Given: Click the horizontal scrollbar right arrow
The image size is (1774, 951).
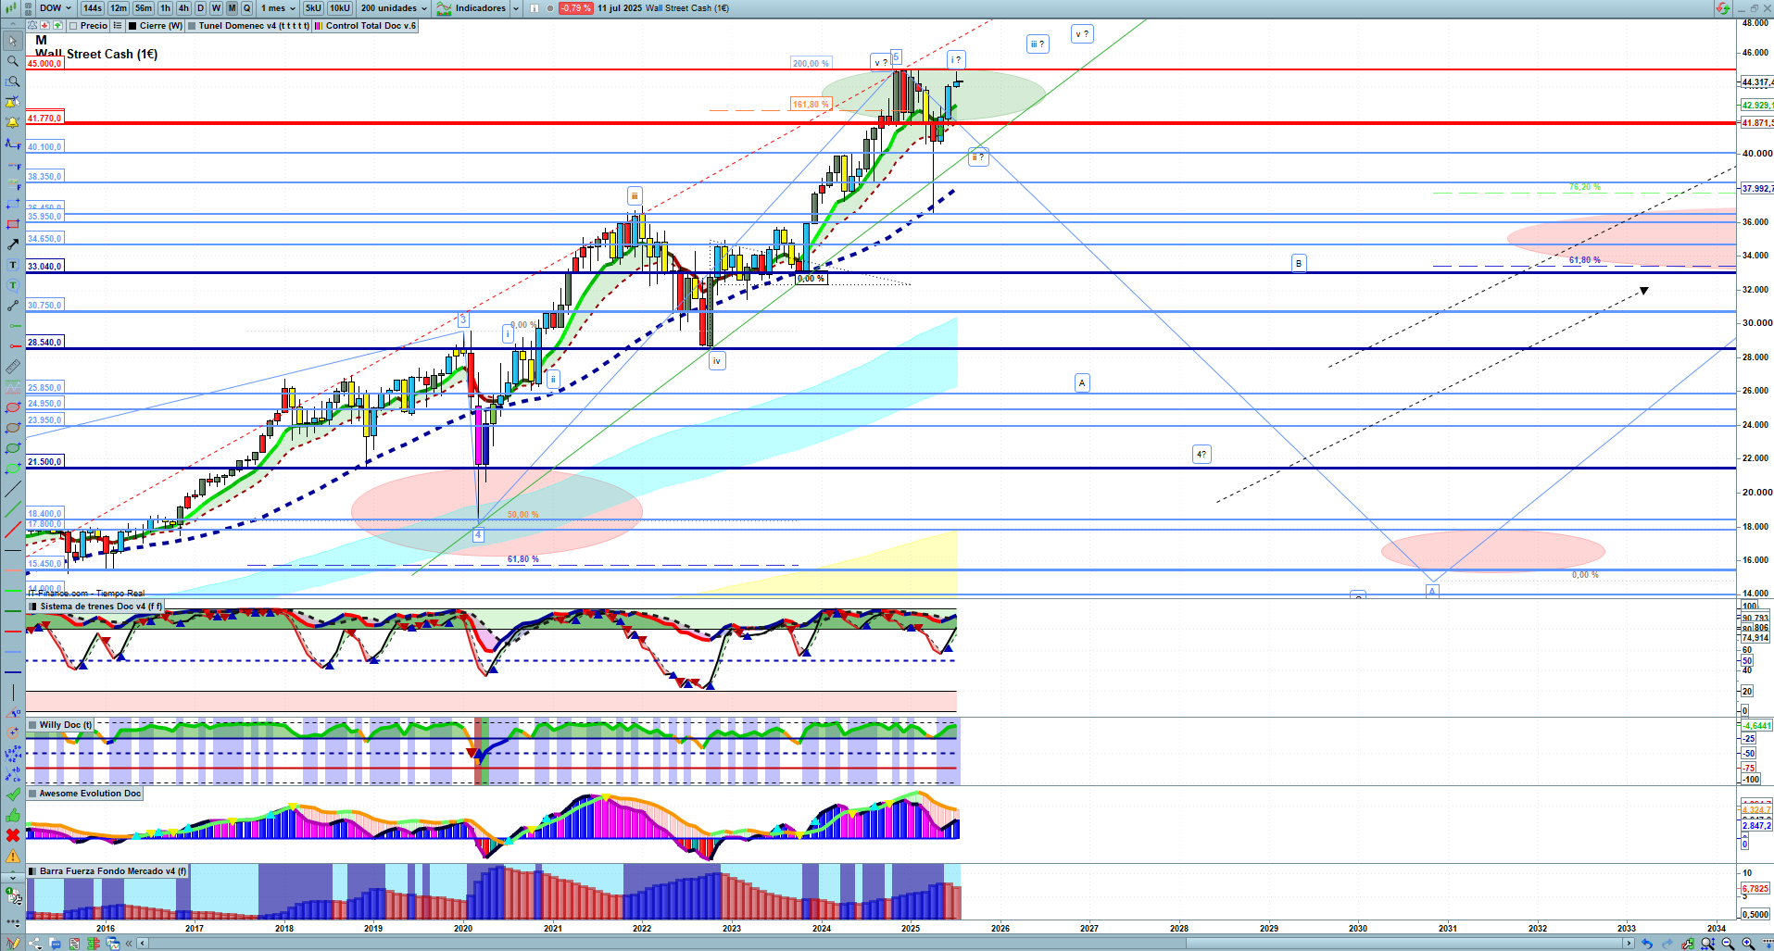Looking at the screenshot, I should (x=1629, y=944).
